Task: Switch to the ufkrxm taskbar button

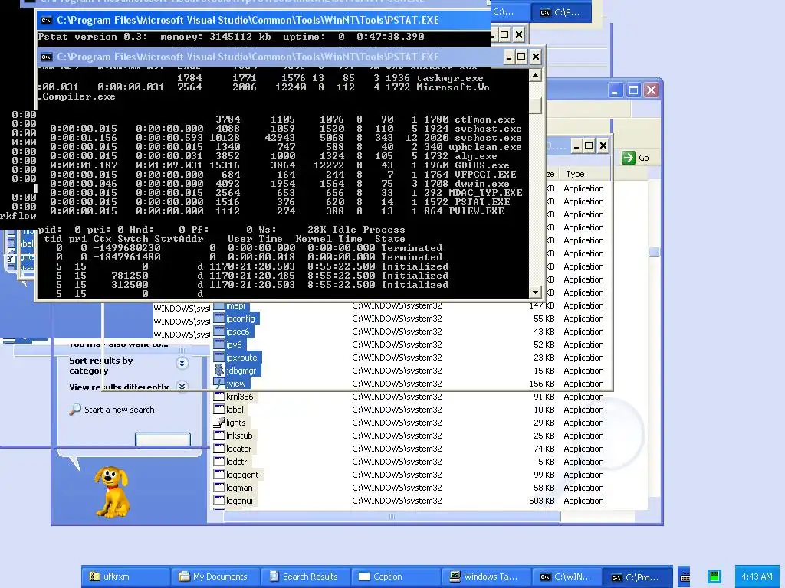Action: click(126, 577)
